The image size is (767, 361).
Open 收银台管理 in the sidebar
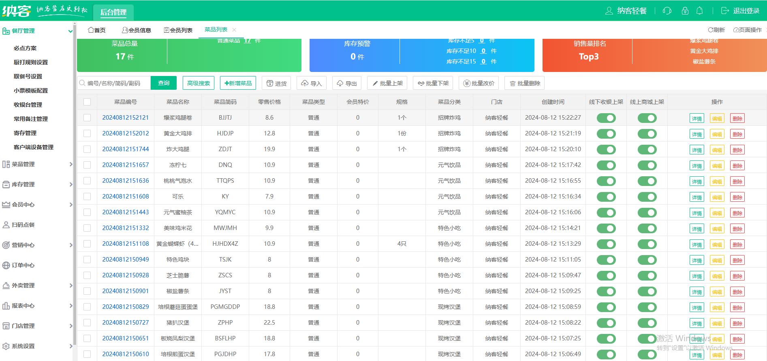coord(28,105)
